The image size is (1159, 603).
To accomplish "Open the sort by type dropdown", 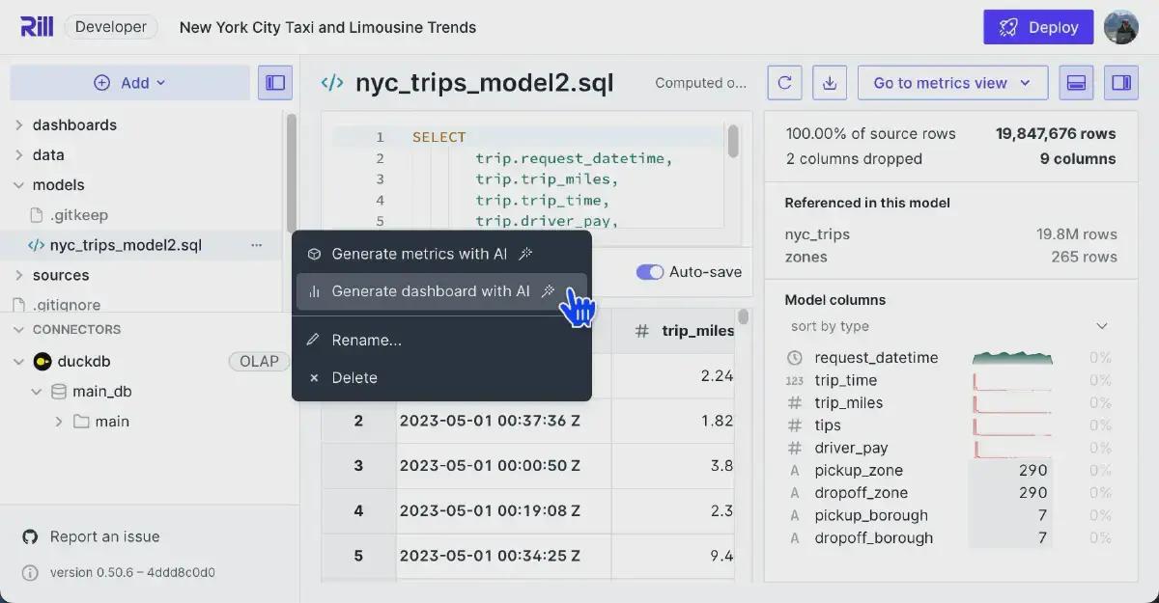I will click(948, 326).
